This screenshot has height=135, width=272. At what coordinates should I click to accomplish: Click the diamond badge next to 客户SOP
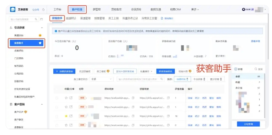pos(26,112)
